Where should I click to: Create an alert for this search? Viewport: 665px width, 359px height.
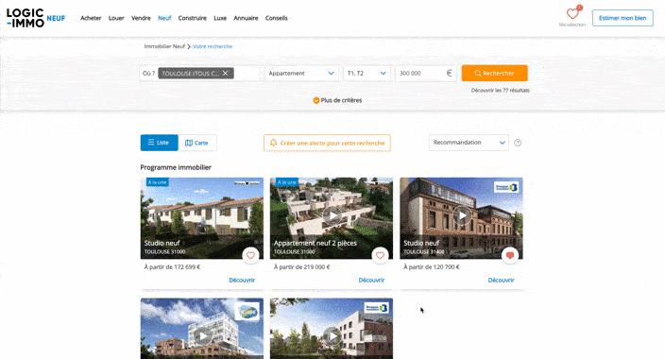tap(327, 143)
